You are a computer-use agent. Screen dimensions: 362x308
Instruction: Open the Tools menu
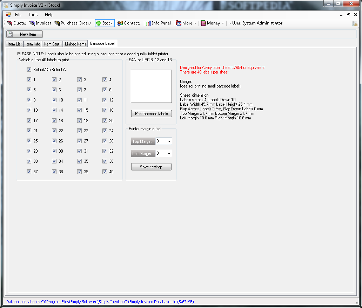(33, 14)
